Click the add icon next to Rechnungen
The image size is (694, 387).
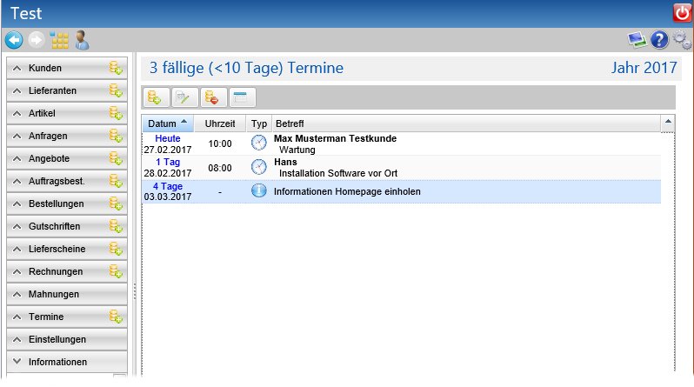tap(116, 271)
